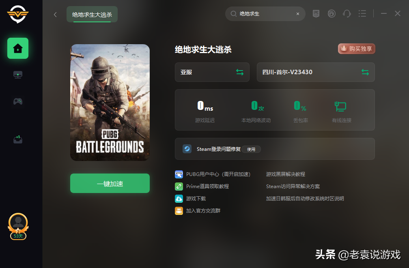Image resolution: width=409 pixels, height=268 pixels.
Task: Click the 购买独享 button
Action: (357, 49)
